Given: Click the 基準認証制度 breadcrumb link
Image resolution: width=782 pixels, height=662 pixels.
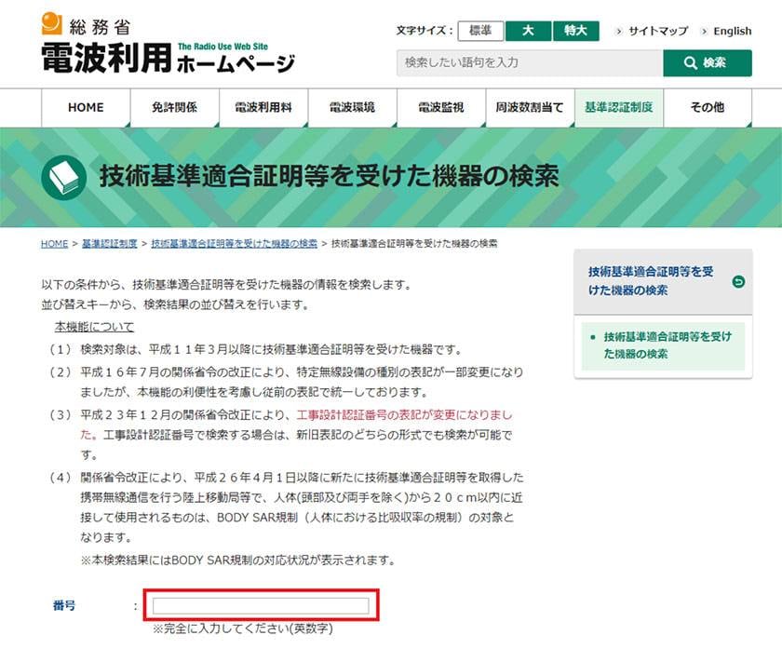Looking at the screenshot, I should pos(109,244).
